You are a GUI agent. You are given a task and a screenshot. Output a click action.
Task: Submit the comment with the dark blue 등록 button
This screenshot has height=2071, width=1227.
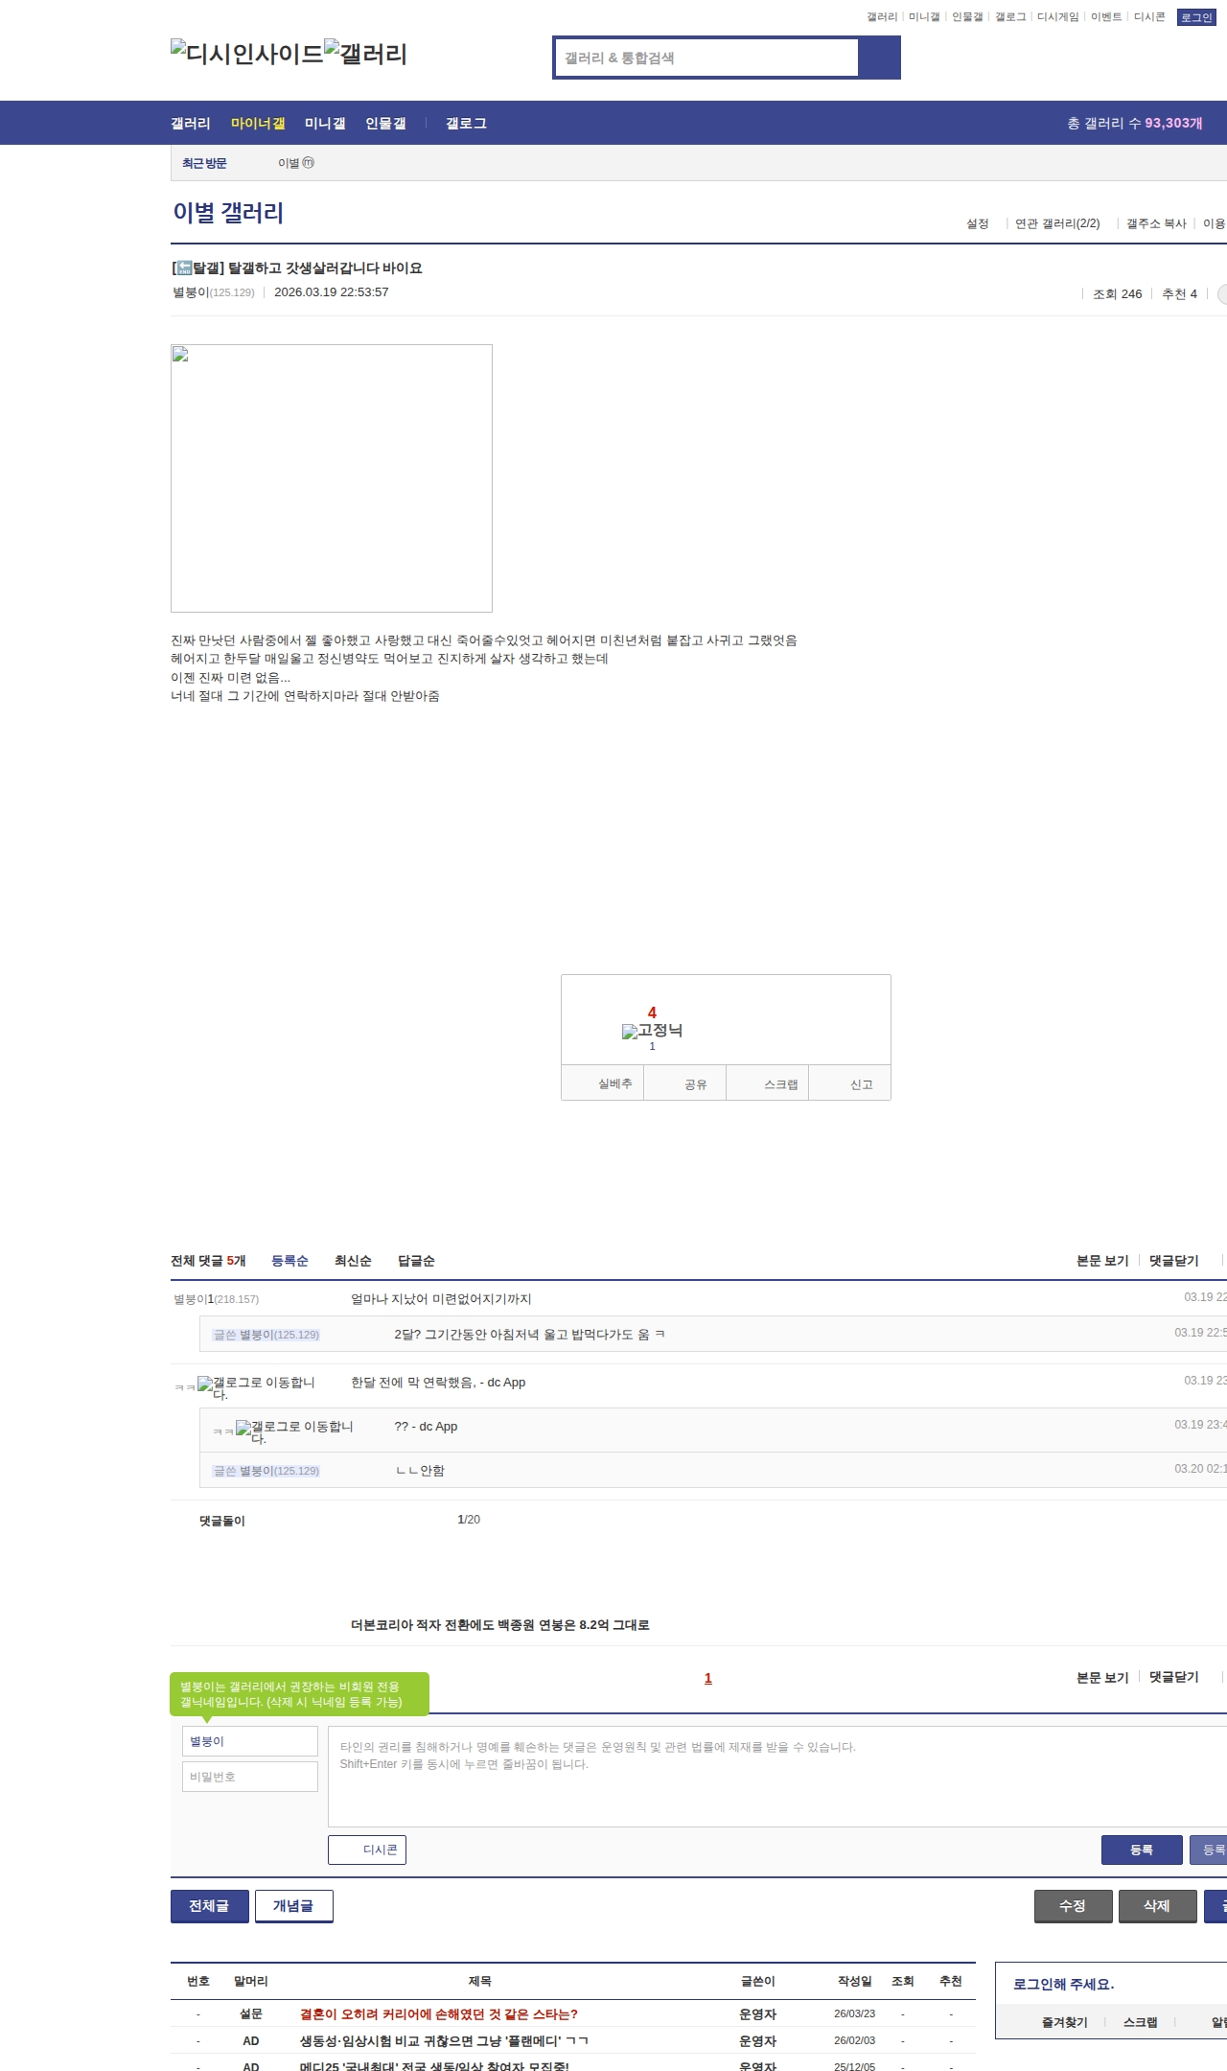[1142, 1850]
